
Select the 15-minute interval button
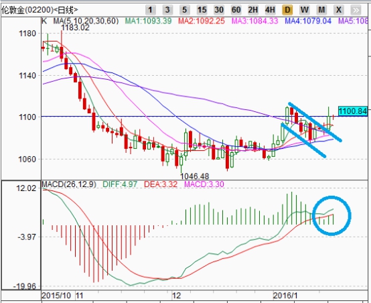click(x=202, y=10)
